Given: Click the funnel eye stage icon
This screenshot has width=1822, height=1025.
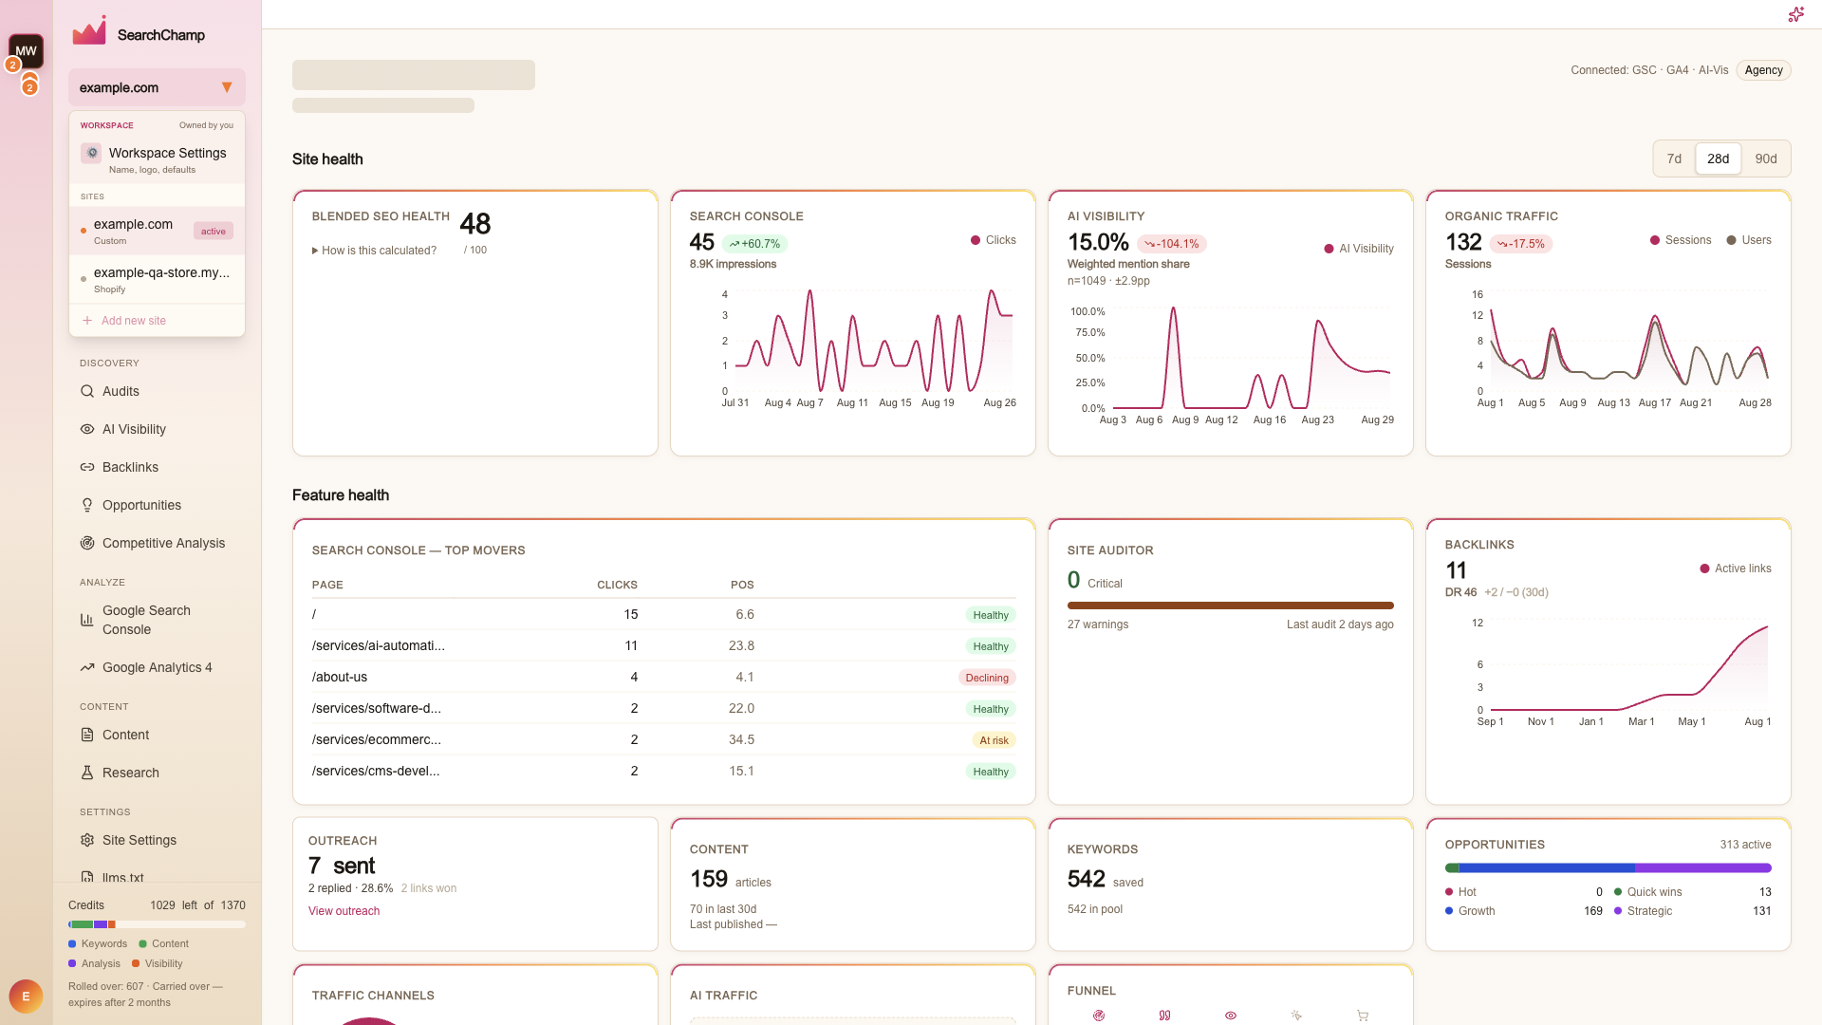Looking at the screenshot, I should [x=1231, y=1016].
